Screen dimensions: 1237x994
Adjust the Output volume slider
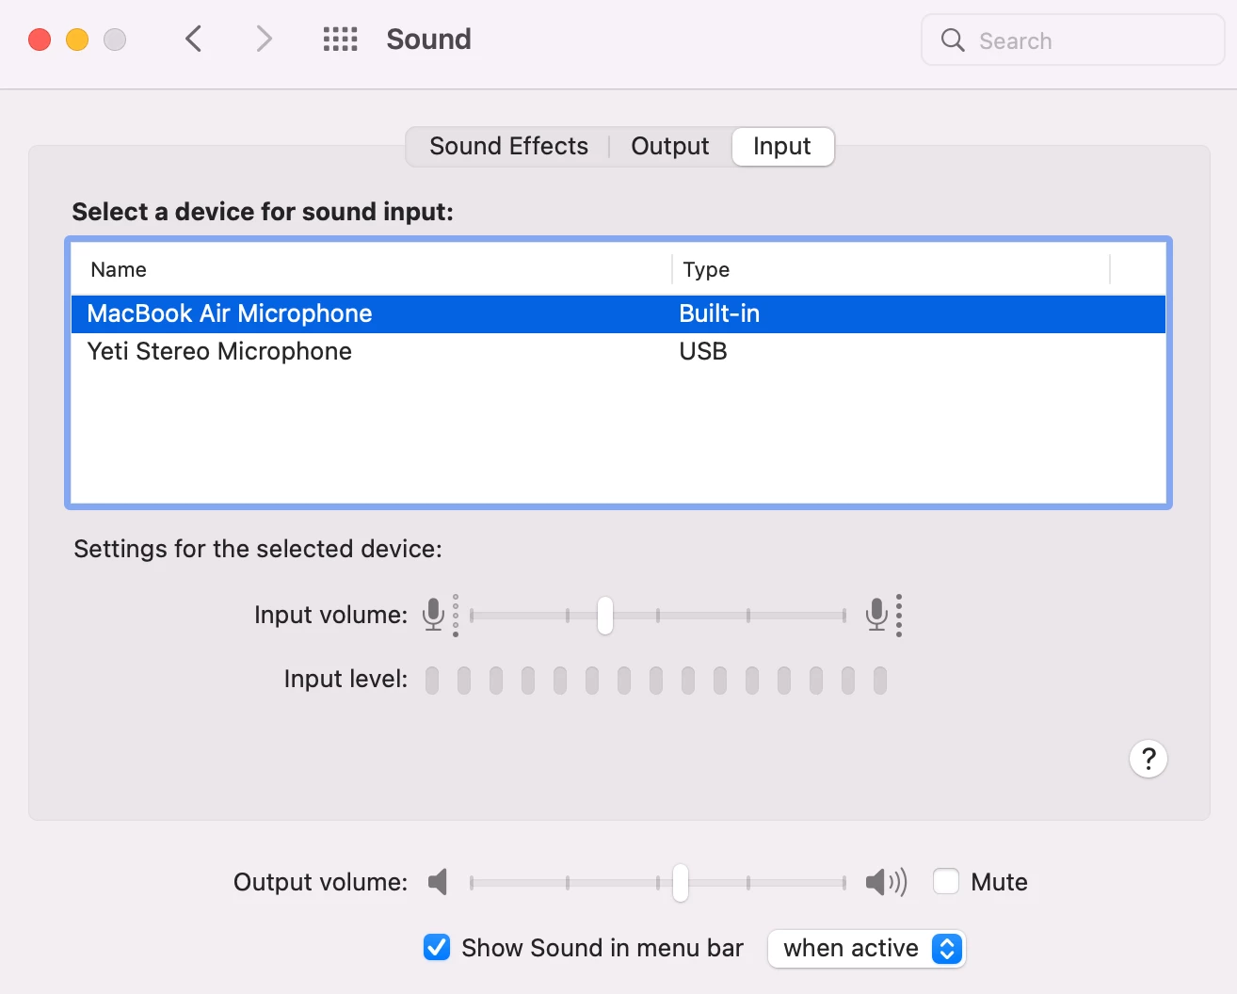[x=680, y=883]
